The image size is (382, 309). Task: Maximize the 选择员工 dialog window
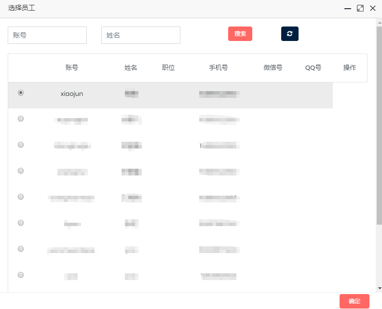point(360,8)
